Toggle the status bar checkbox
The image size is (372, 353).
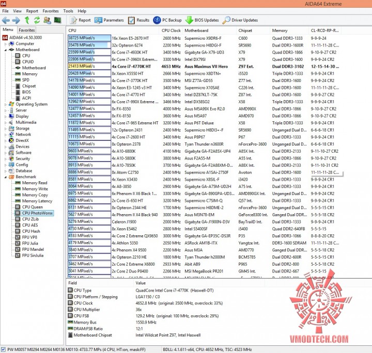[3, 349]
